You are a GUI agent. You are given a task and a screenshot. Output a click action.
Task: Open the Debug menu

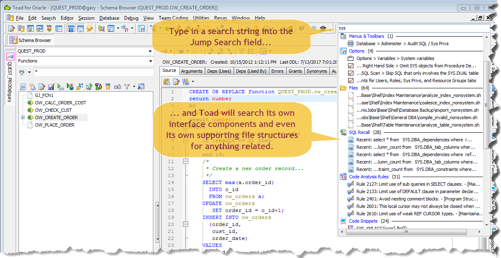131,18
